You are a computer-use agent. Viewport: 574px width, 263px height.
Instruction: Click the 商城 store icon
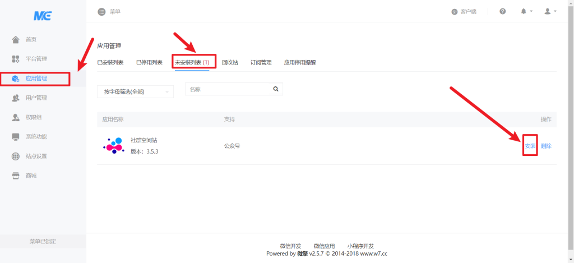[16, 176]
